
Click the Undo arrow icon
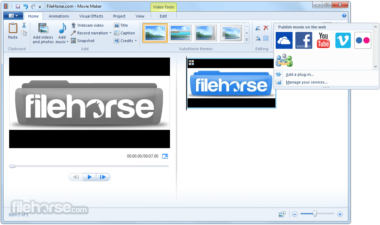click(26, 7)
